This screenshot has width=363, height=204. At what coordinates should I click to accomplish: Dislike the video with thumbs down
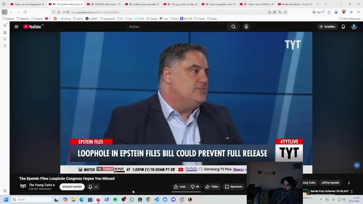[195, 187]
